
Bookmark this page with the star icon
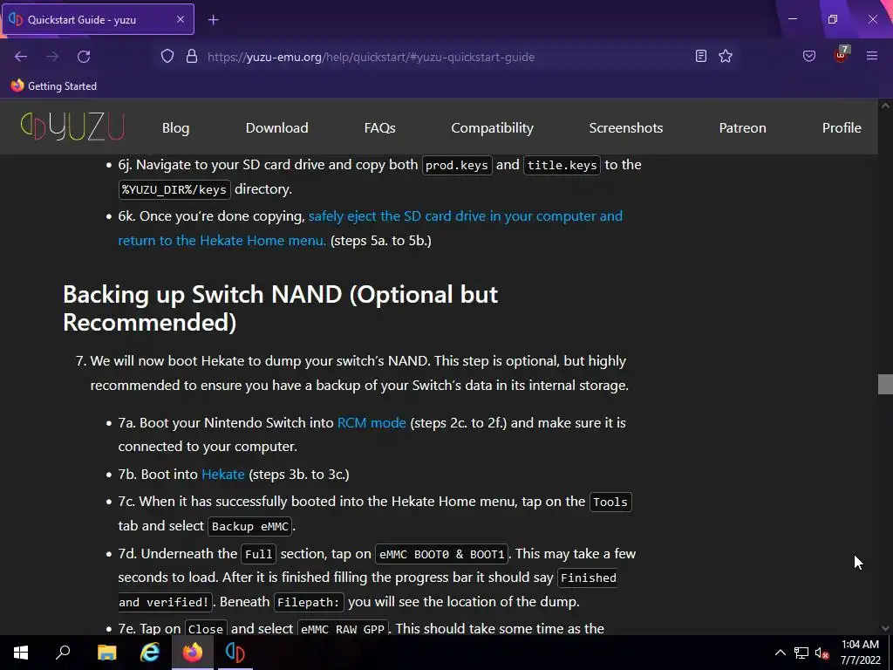(x=726, y=56)
